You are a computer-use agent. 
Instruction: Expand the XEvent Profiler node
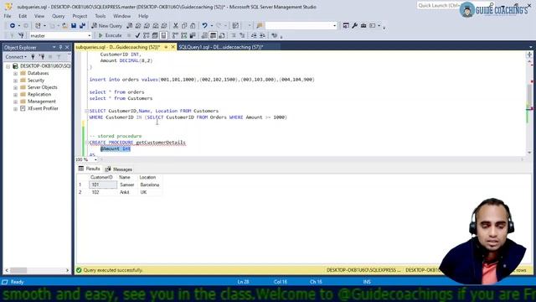[x=15, y=109]
